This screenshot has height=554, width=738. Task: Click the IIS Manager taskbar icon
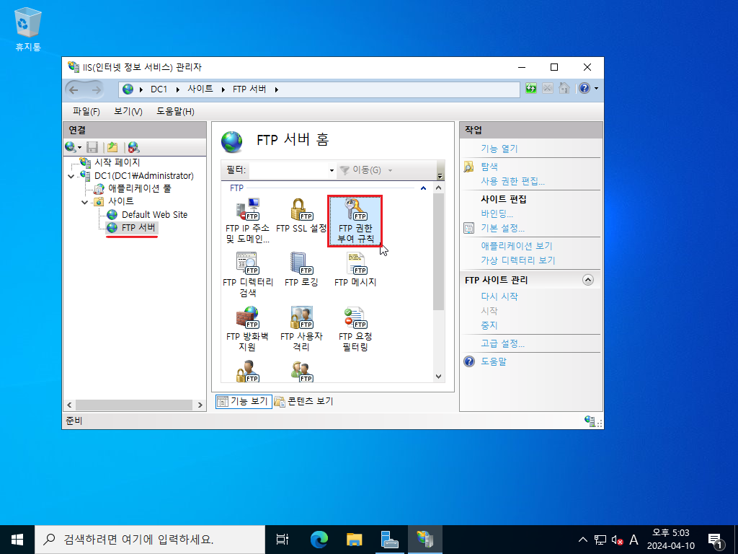425,540
